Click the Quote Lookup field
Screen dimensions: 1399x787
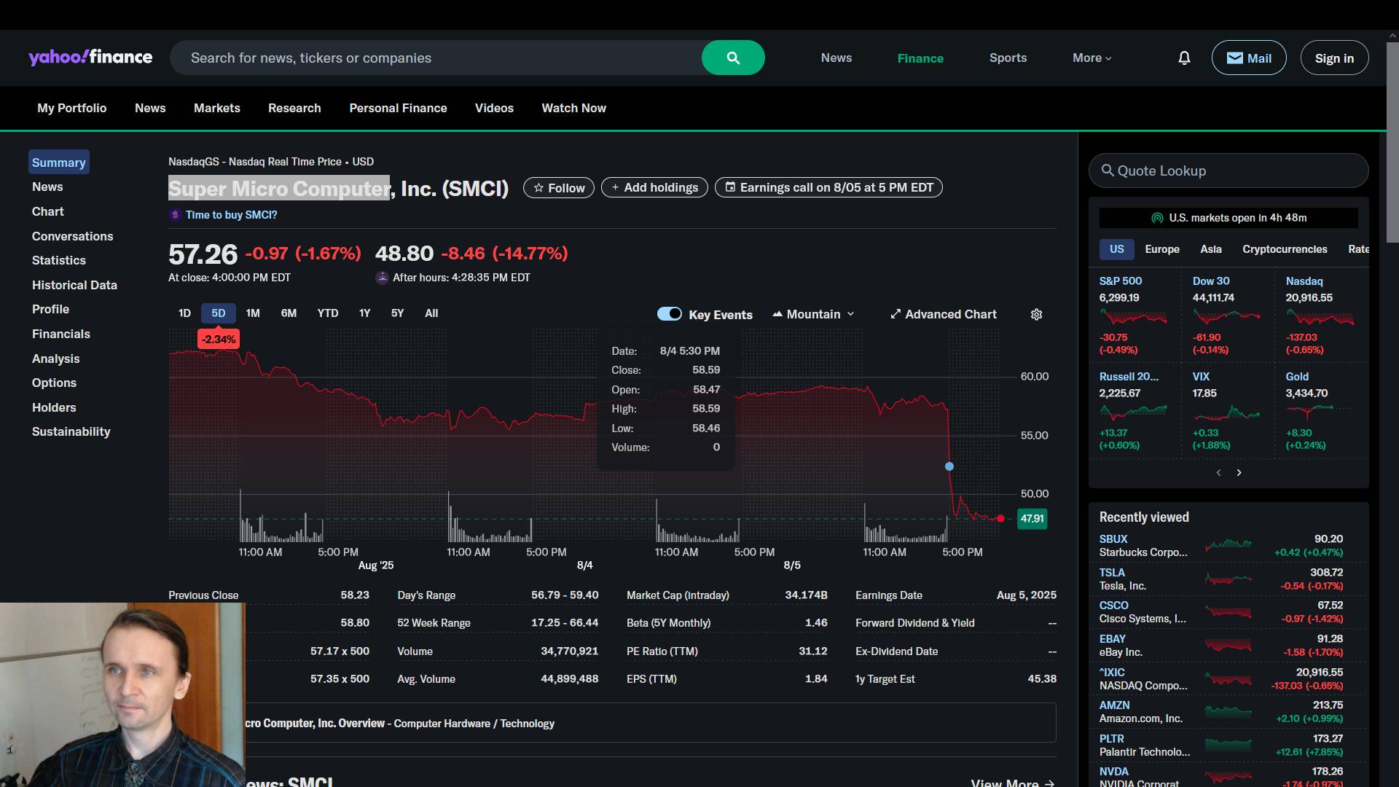click(1228, 171)
